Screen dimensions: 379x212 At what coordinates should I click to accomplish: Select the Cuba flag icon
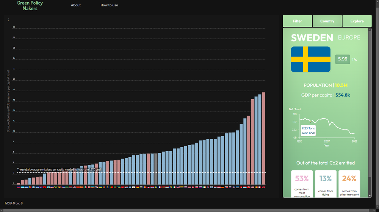[63, 187]
